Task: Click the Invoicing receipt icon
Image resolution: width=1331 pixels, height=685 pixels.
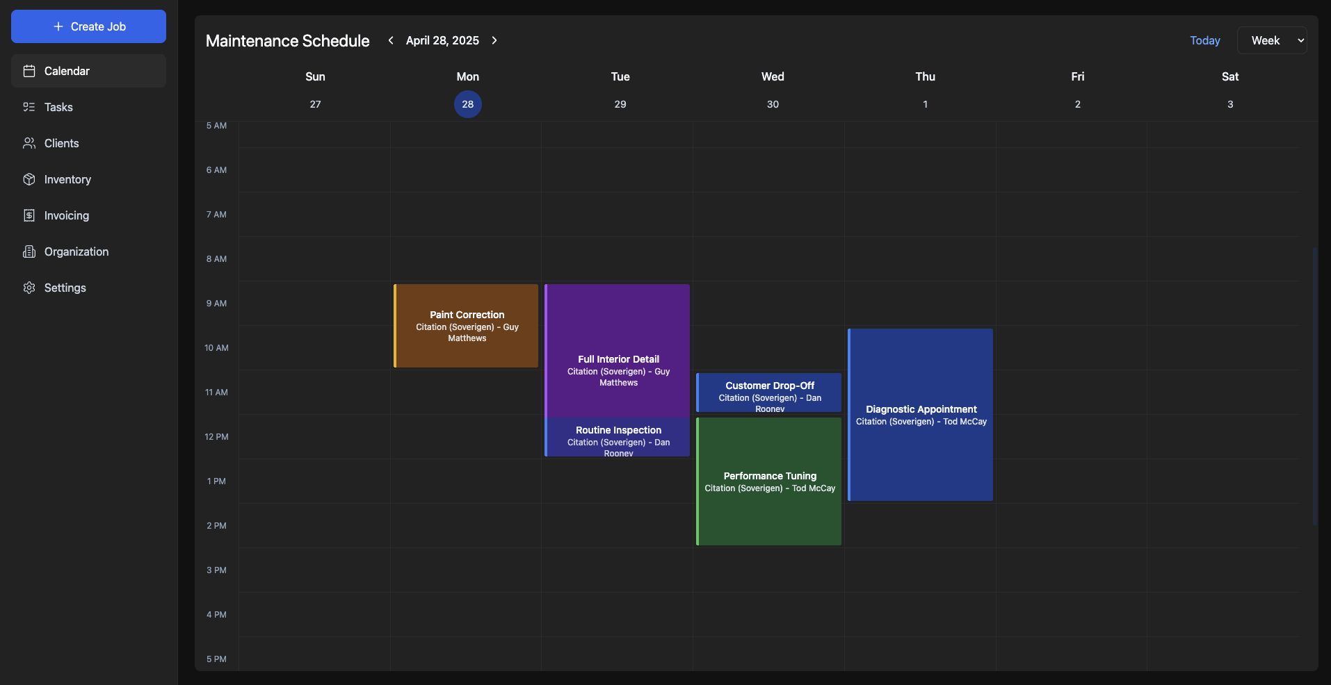Action: [29, 215]
